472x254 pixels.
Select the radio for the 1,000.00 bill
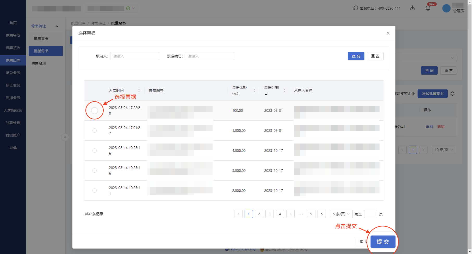(x=95, y=131)
